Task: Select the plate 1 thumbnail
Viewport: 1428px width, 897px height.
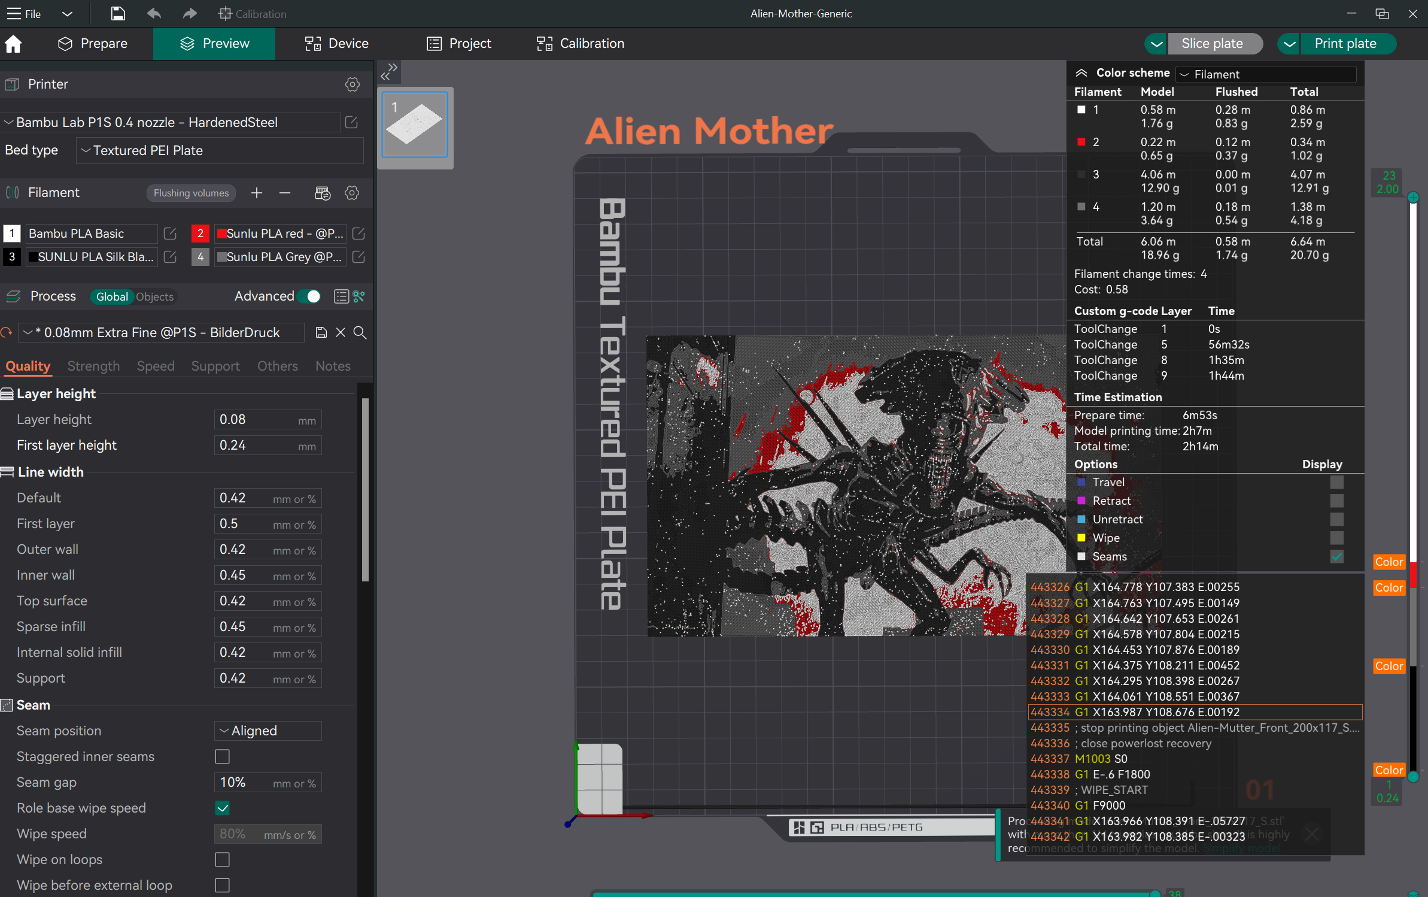Action: 415,124
